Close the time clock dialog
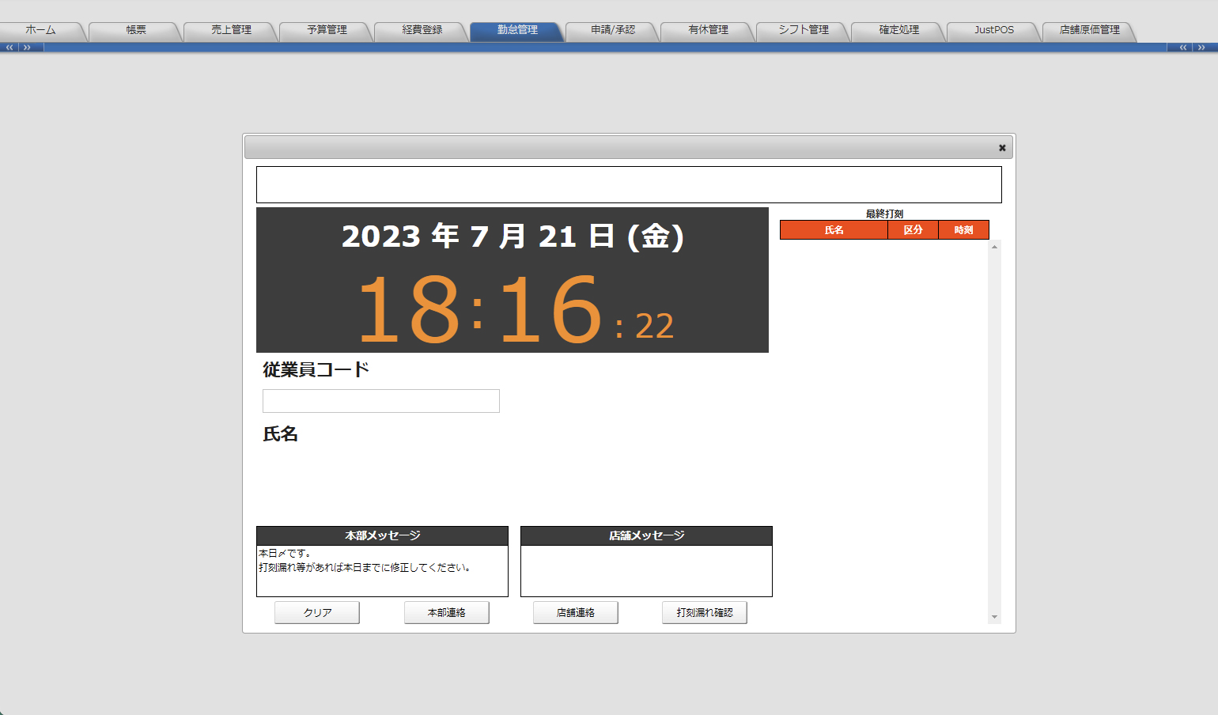The height and width of the screenshot is (715, 1218). point(1002,148)
